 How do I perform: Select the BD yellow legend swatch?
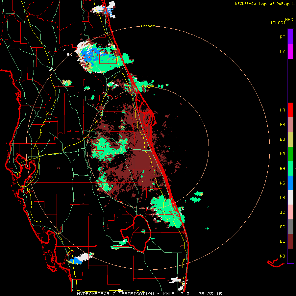[x=290, y=139]
